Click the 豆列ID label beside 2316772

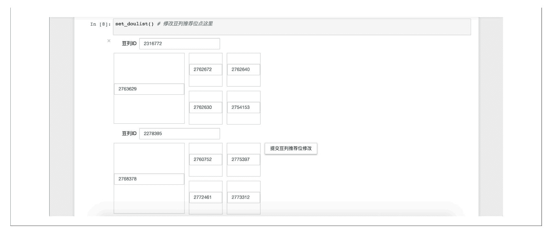[129, 44]
